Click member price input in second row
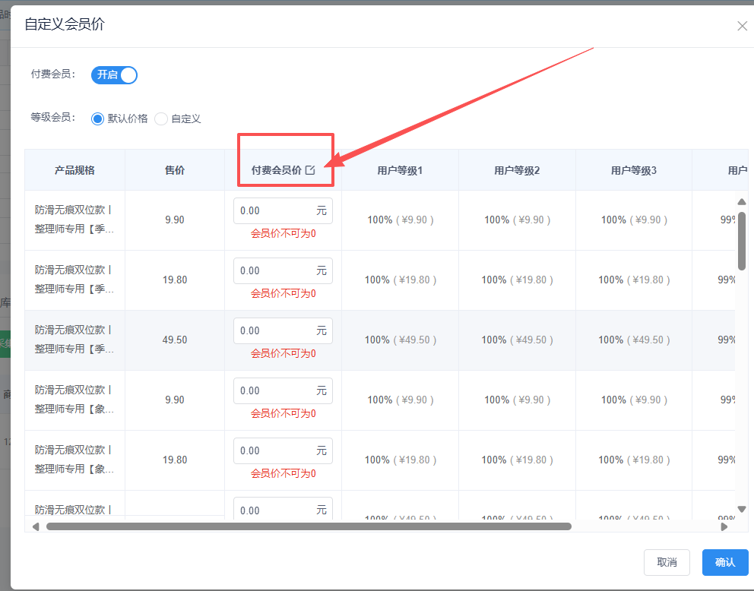The image size is (754, 591). [x=274, y=271]
